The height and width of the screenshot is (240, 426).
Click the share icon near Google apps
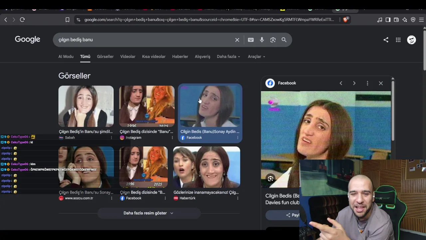pos(386,40)
